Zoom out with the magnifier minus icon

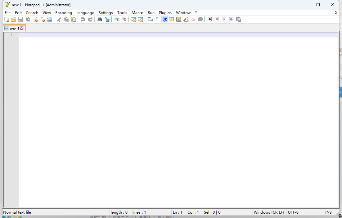pos(124,19)
